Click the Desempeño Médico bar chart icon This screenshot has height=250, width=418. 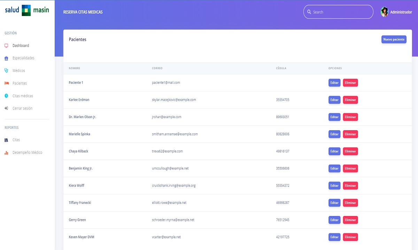tap(6, 152)
